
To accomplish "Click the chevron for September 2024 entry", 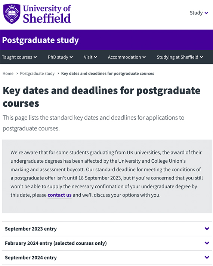I will (207, 257).
